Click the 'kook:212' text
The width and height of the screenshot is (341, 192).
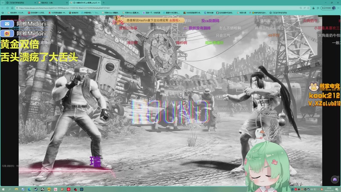[x=324, y=96]
